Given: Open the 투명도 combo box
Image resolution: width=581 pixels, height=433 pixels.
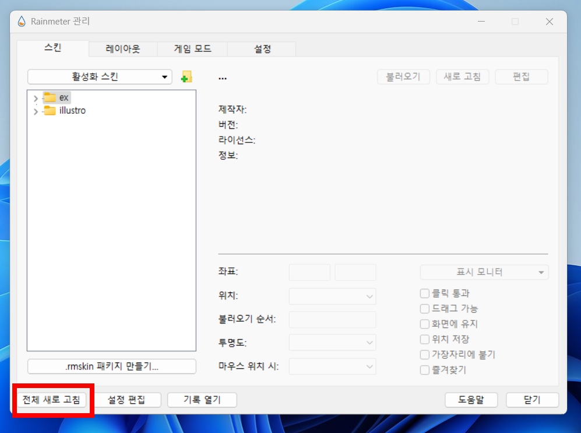Looking at the screenshot, I should point(332,343).
